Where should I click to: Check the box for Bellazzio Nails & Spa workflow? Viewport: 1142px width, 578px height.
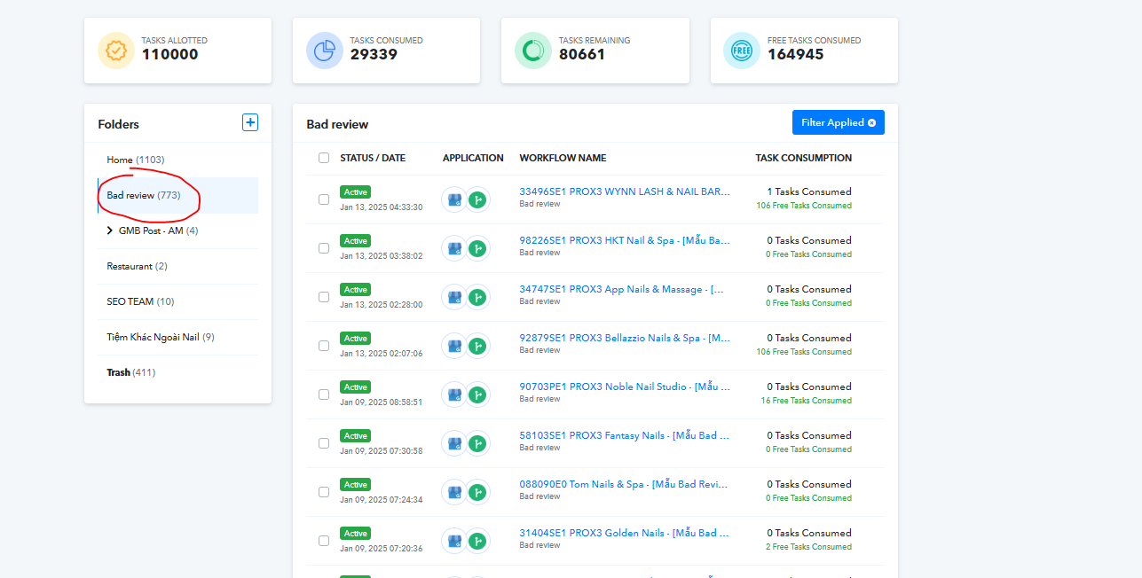(324, 346)
